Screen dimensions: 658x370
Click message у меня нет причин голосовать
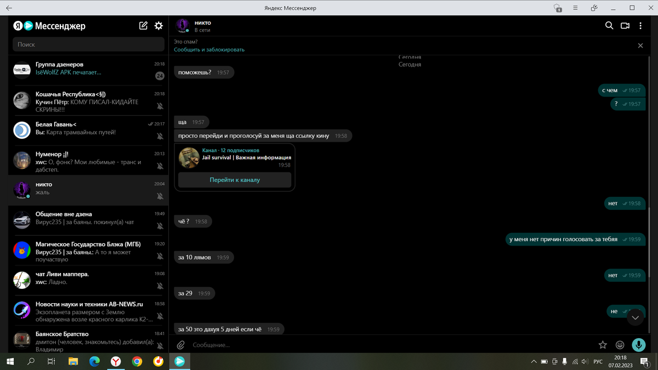click(x=575, y=239)
